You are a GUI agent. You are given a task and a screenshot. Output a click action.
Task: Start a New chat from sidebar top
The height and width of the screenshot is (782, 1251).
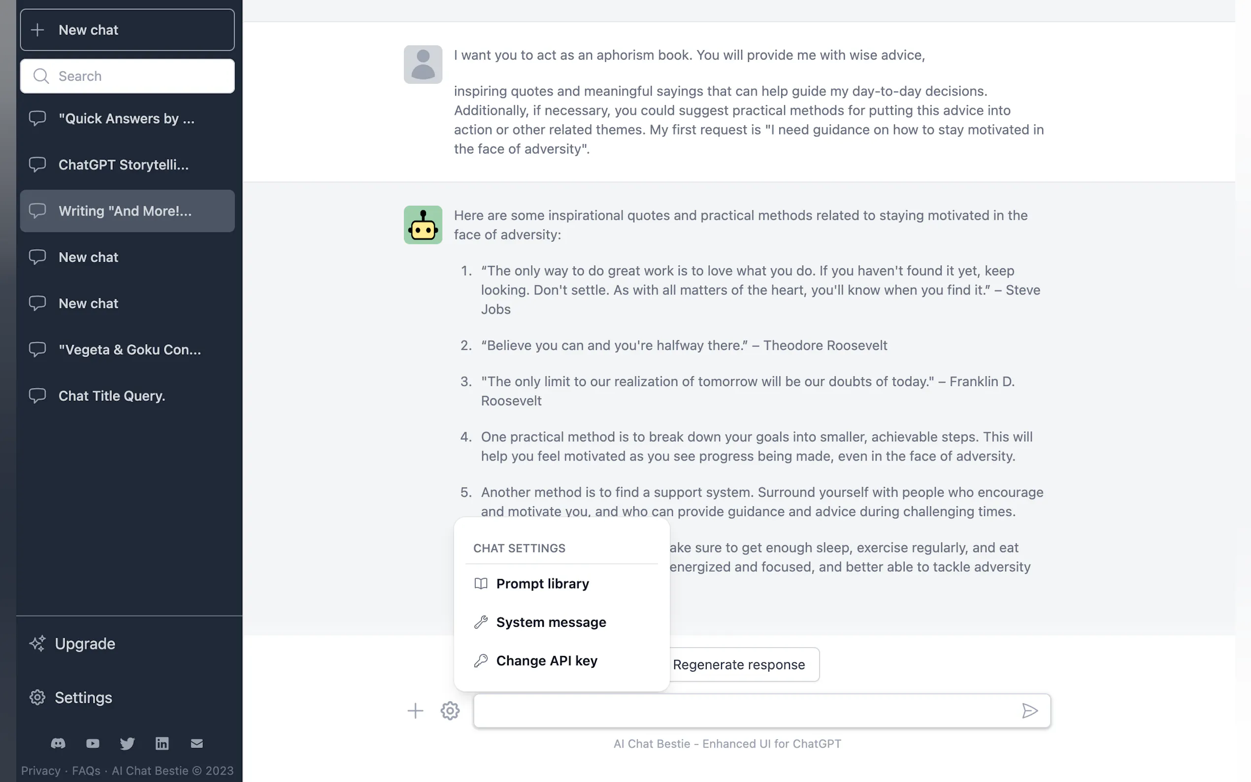coord(127,30)
